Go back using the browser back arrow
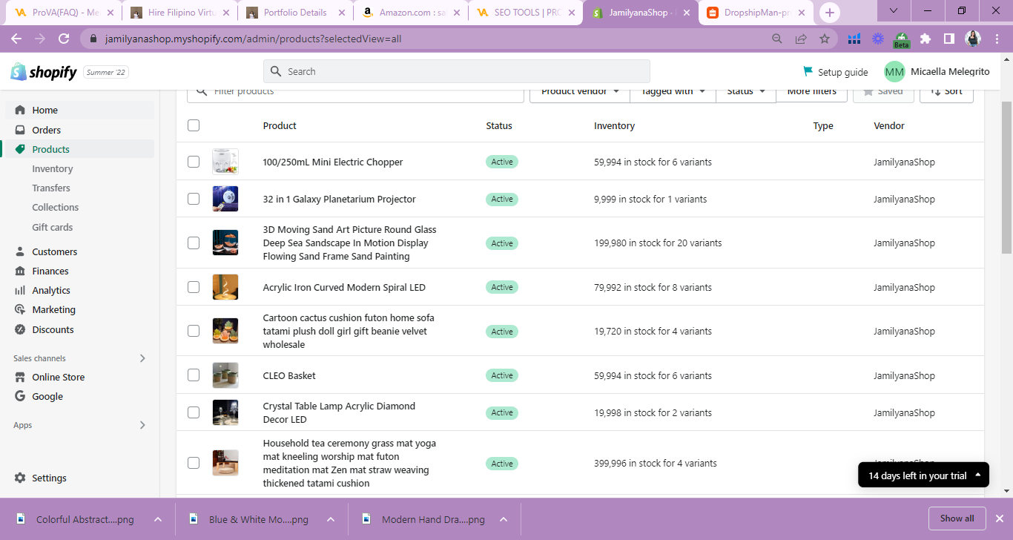 pyautogui.click(x=16, y=39)
